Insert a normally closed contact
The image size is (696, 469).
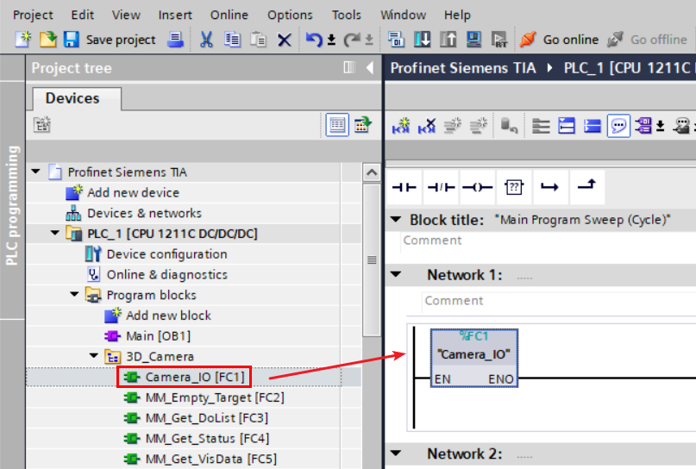click(x=441, y=186)
